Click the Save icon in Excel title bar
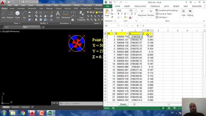Screen dimensions: 206x116 pos(110,2)
